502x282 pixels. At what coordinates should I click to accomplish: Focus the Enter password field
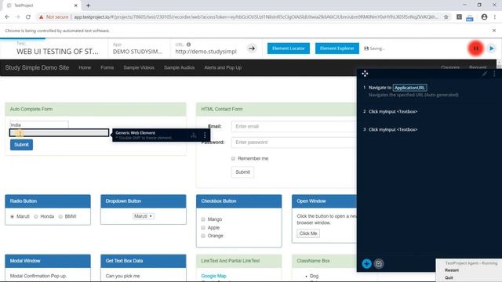tap(294, 143)
